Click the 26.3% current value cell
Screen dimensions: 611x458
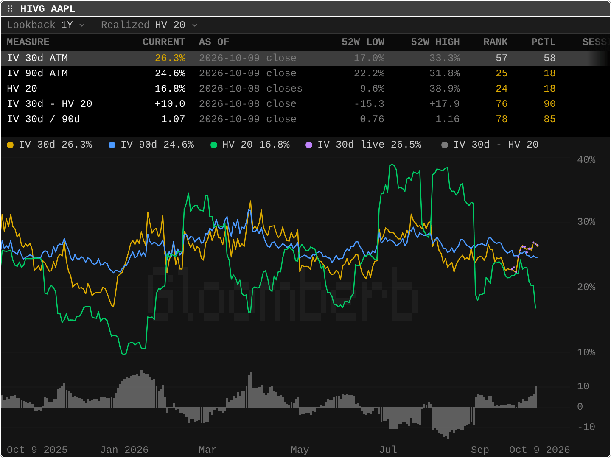pos(170,58)
